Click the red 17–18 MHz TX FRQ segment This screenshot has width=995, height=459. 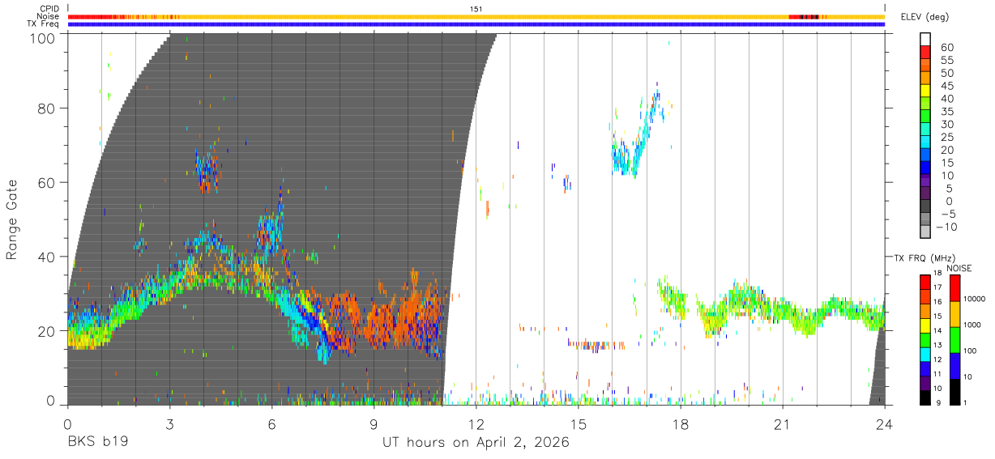[925, 282]
